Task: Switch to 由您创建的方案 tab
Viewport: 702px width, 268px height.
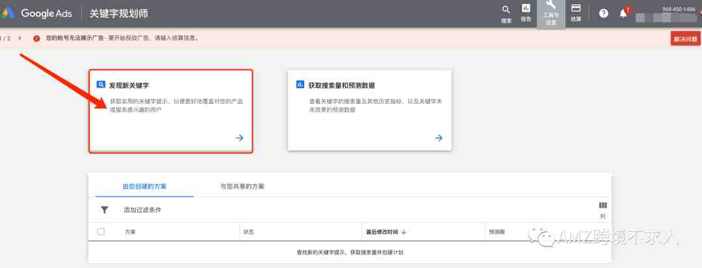Action: click(x=144, y=186)
